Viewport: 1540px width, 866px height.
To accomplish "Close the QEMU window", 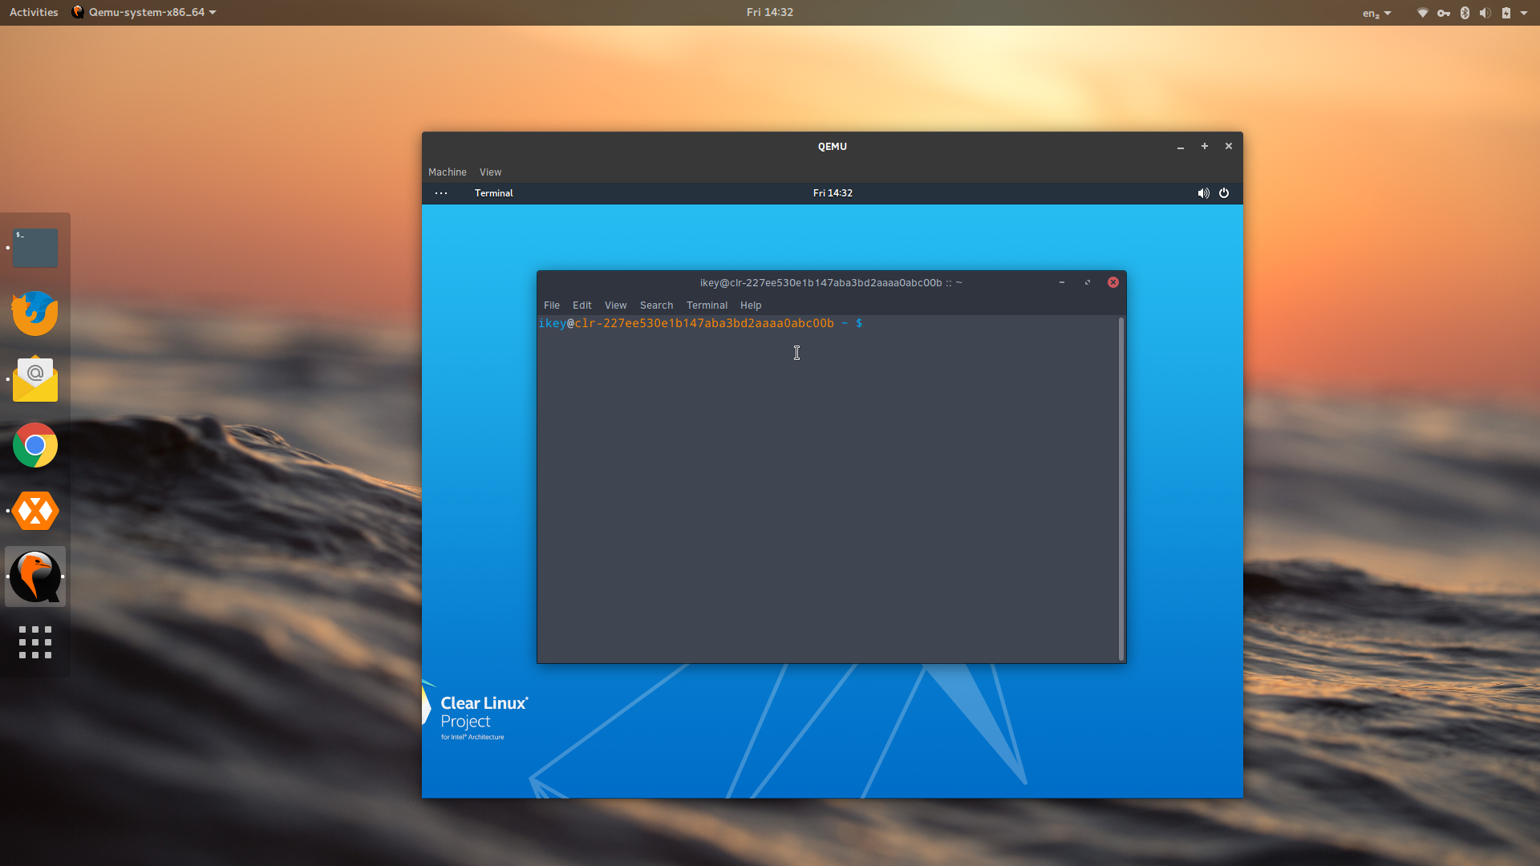I will click(1228, 146).
